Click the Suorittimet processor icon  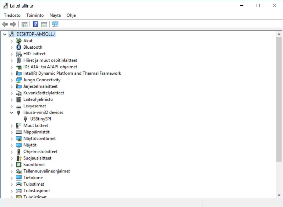point(19,165)
